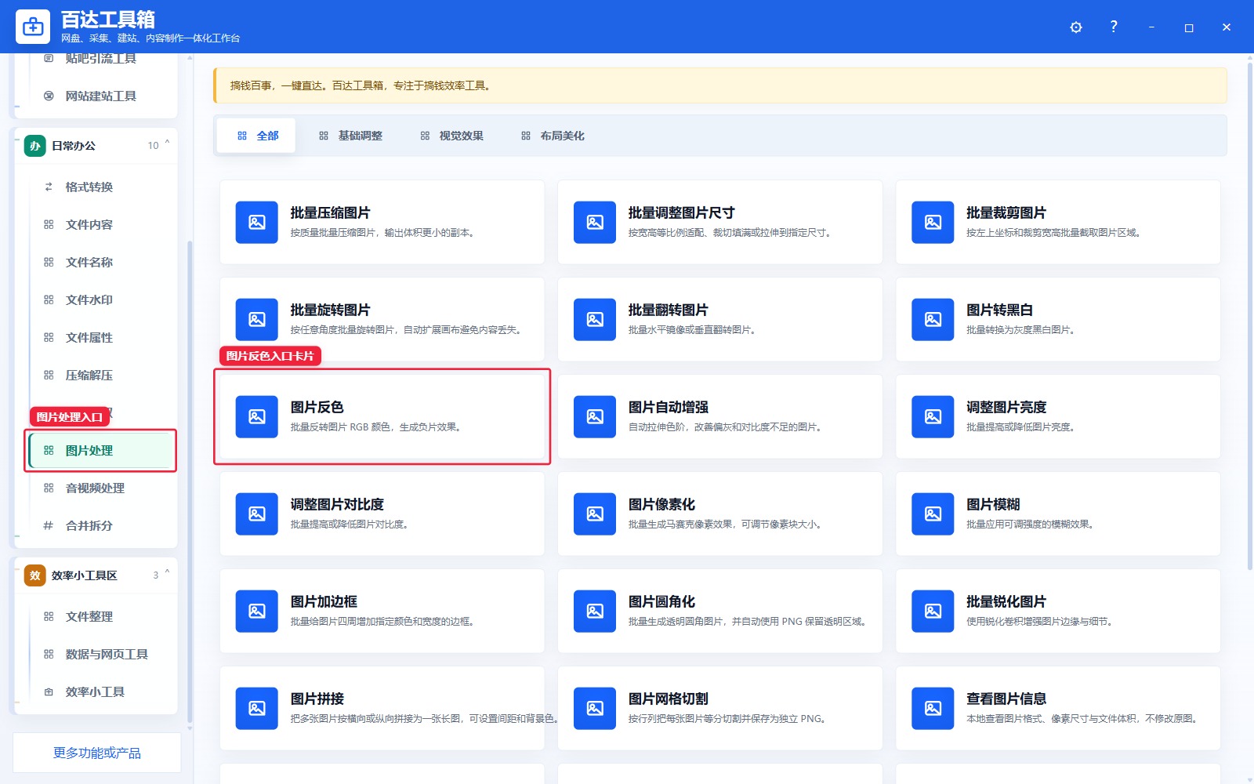Click the 批量裁剪图片 image icon

point(933,222)
